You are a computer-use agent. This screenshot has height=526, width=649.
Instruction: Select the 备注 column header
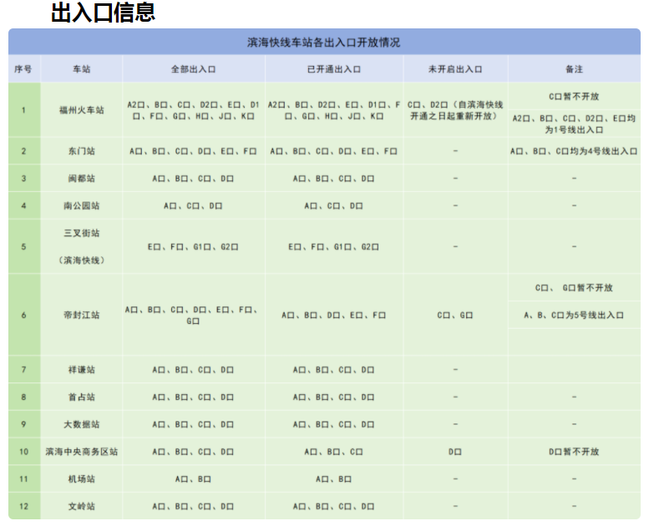tap(573, 69)
